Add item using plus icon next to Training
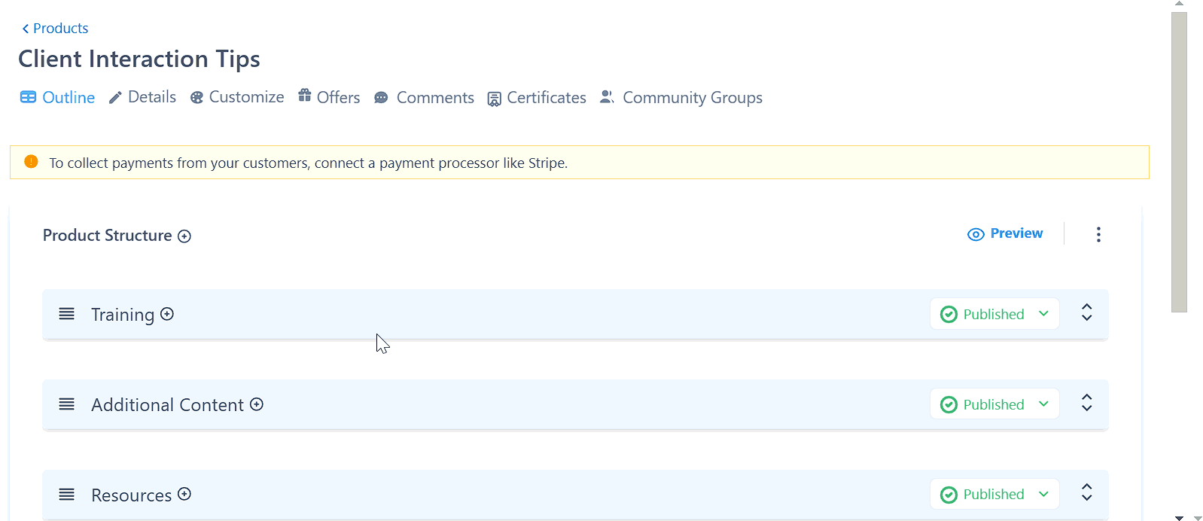 click(167, 314)
